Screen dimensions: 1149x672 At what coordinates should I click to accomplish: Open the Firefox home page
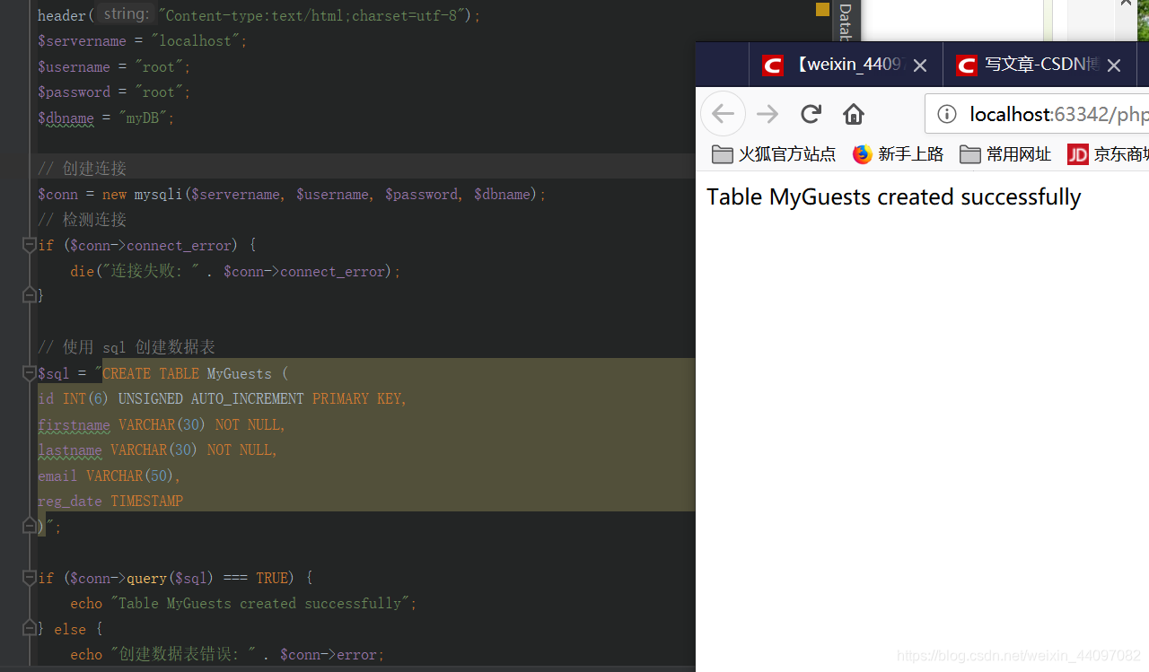[x=854, y=114]
